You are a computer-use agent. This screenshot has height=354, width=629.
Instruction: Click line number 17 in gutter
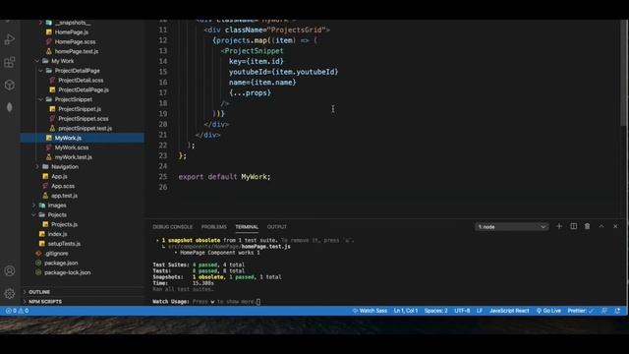pyautogui.click(x=163, y=92)
